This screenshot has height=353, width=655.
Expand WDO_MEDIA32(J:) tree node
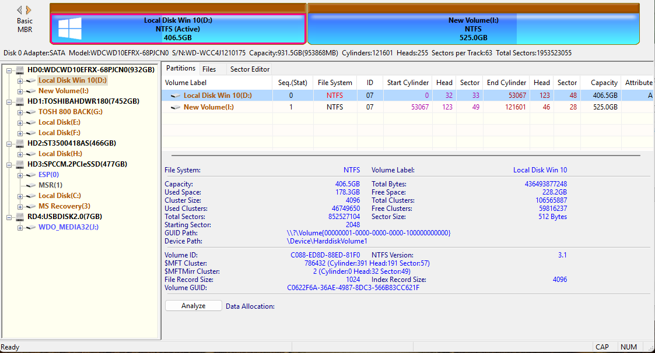pyautogui.click(x=20, y=227)
